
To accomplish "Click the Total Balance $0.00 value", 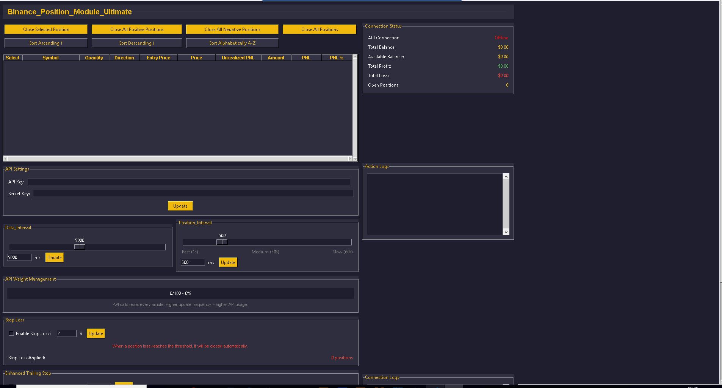I will tap(503, 47).
